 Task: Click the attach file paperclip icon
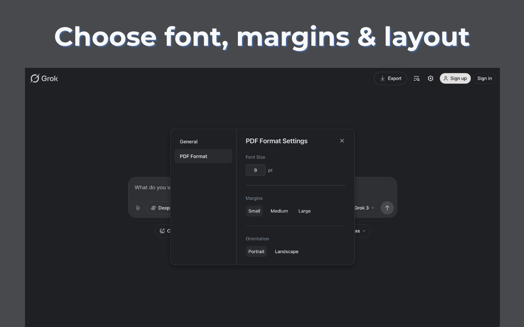tap(138, 208)
